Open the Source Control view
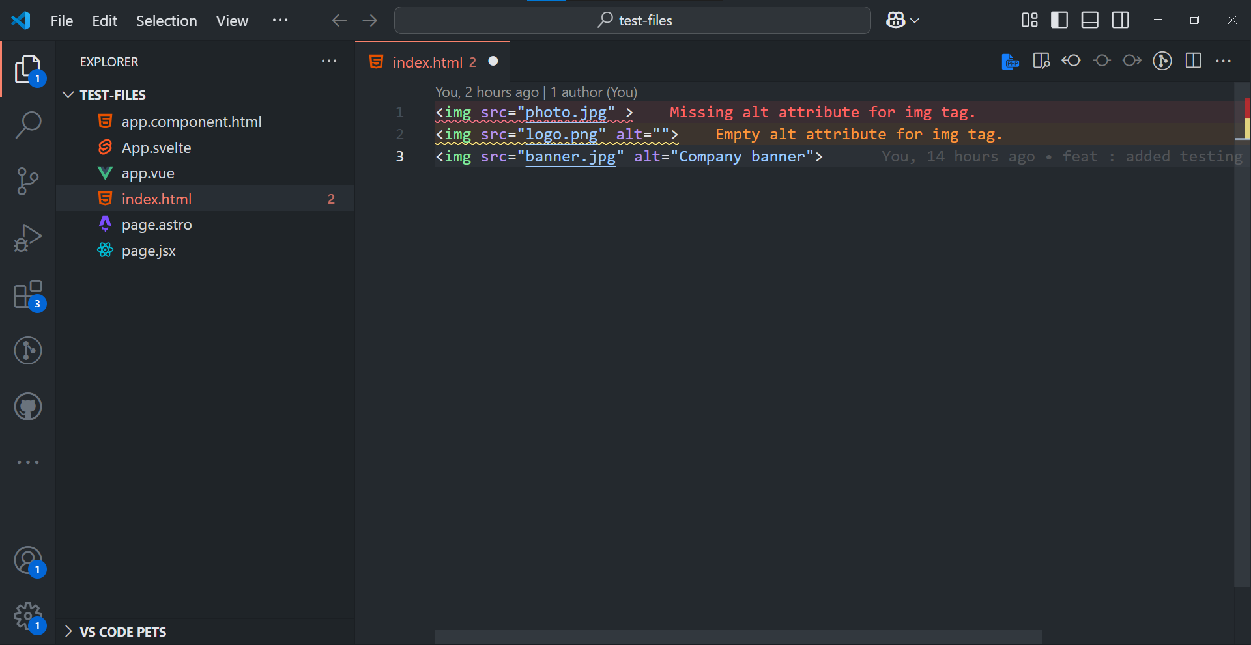 pos(28,181)
